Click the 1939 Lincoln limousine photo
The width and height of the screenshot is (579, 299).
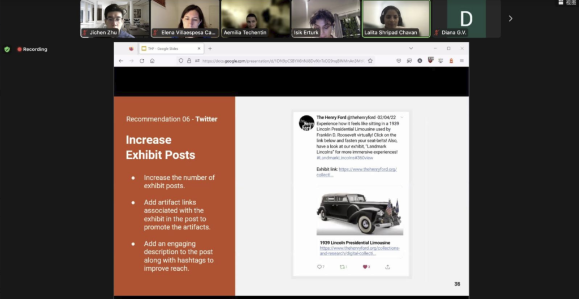click(360, 213)
